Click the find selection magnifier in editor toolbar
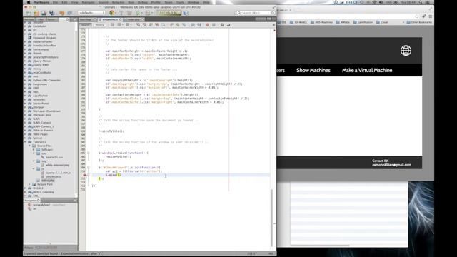Viewport: 457px width, 257px height. [138, 25]
